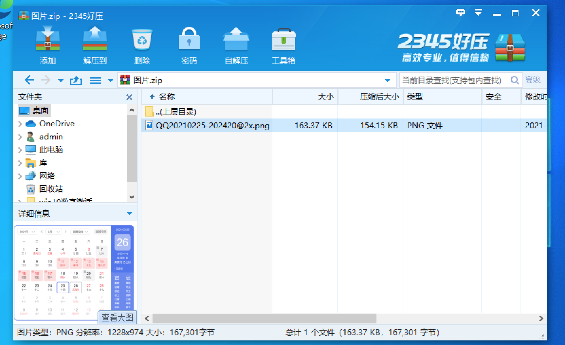Expand the 网络 tree node
Screen dimensions: 565x345
tap(20, 176)
